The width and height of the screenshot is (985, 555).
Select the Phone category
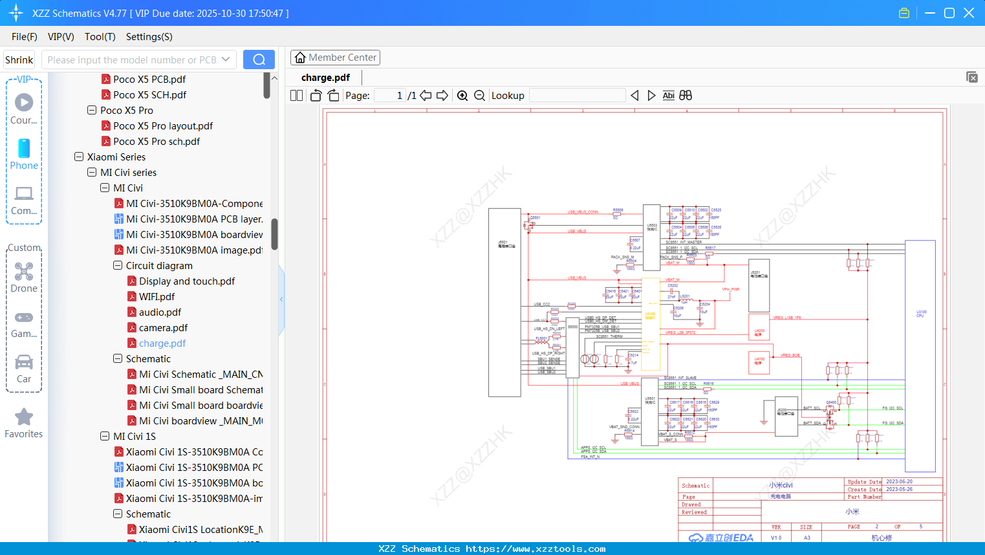click(x=24, y=154)
